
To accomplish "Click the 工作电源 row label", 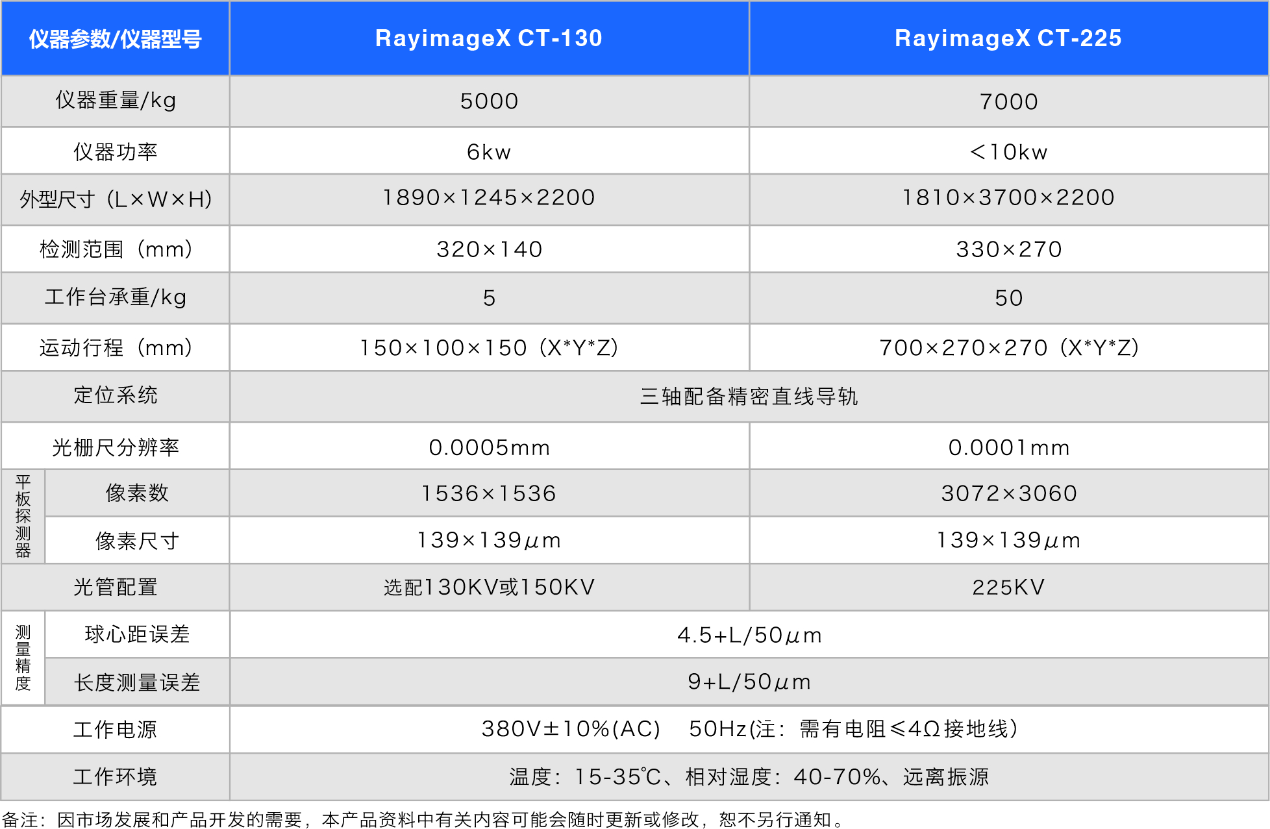I will click(x=115, y=729).
